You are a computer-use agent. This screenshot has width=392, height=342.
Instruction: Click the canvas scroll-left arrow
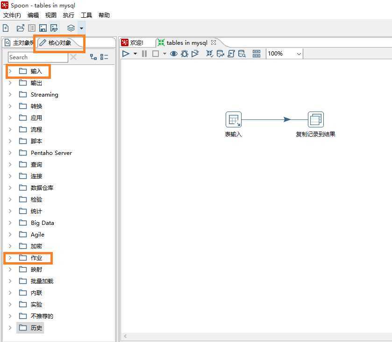click(125, 336)
